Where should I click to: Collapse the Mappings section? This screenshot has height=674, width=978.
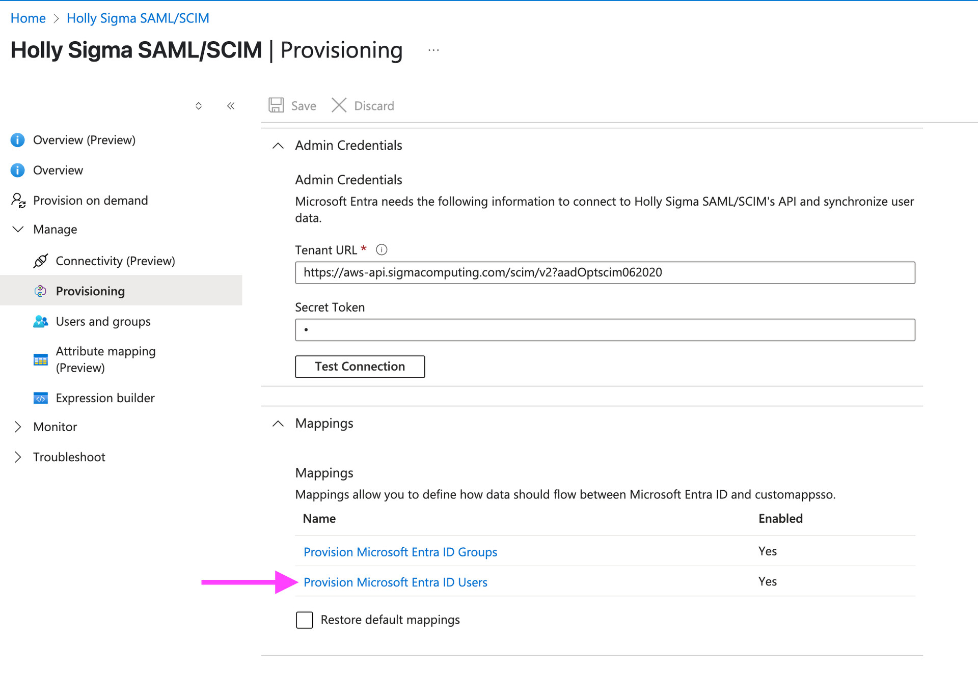tap(278, 423)
